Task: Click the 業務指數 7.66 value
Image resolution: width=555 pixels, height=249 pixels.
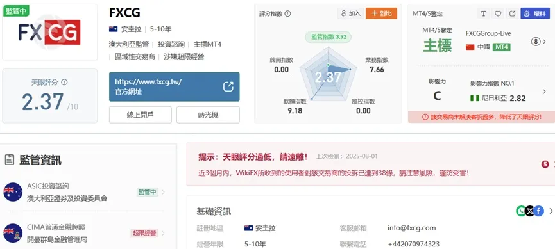Action: (377, 70)
